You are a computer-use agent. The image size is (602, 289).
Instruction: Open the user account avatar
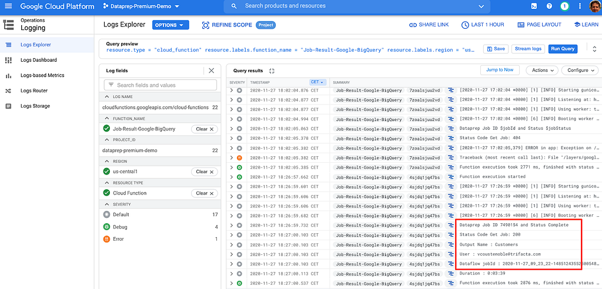tap(596, 6)
